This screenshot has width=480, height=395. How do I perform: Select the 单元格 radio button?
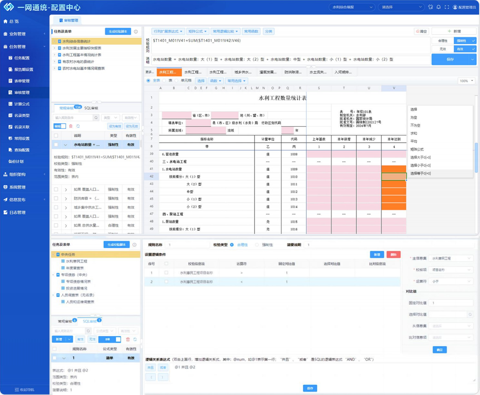click(177, 81)
